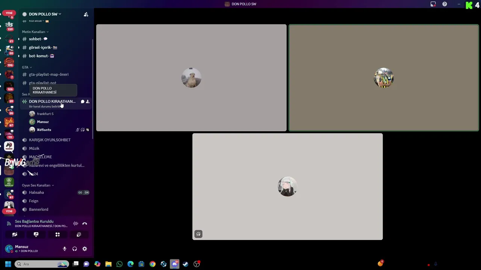Viewport: 481px width, 270px height.
Task: Open the PES Süperligi server icon
Action: pos(9,182)
